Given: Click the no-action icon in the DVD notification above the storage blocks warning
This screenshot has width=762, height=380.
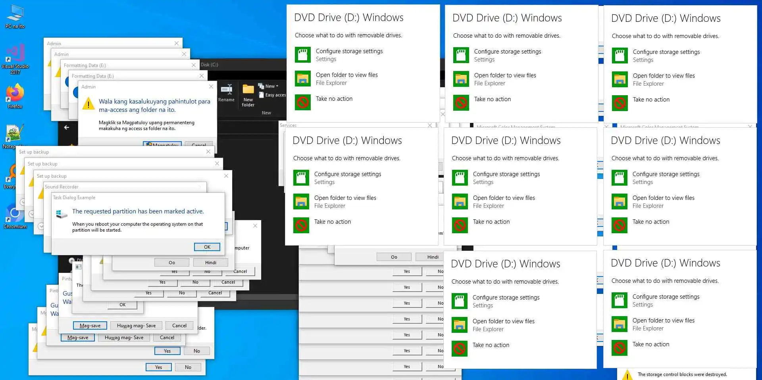Looking at the screenshot, I should (620, 348).
